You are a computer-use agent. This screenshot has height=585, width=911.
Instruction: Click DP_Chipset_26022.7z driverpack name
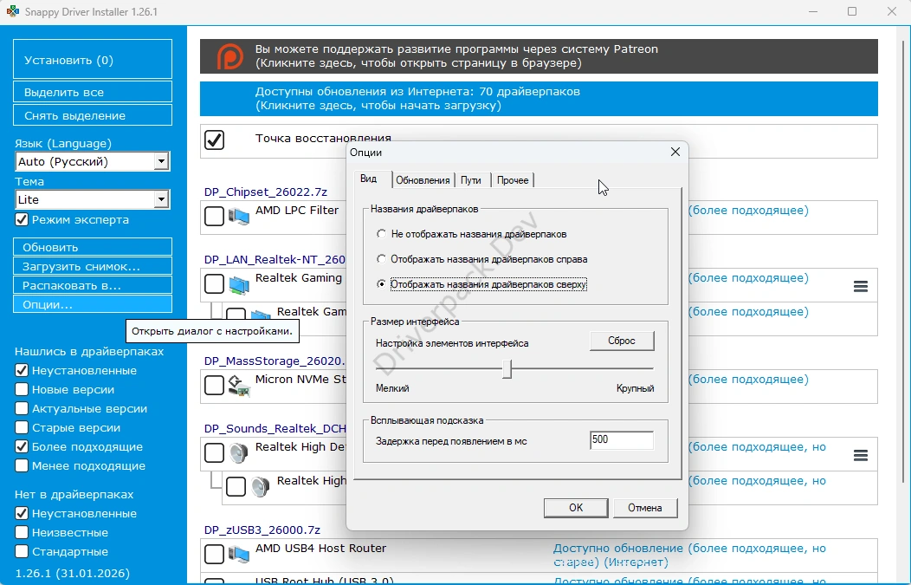[x=266, y=192]
